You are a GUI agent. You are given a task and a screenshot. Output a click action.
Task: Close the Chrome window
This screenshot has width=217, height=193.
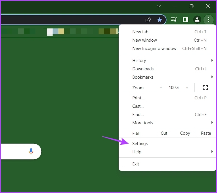point(208,6)
